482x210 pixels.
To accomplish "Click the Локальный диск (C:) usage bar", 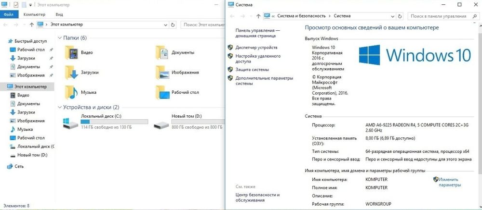I will (114, 122).
